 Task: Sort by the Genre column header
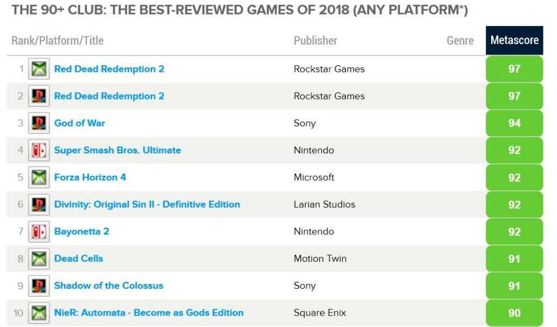(x=460, y=41)
